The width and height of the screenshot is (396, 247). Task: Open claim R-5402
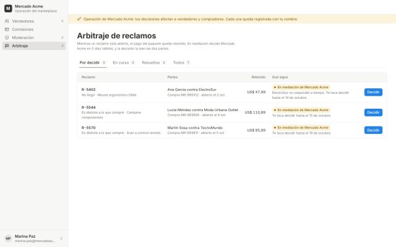point(88,90)
